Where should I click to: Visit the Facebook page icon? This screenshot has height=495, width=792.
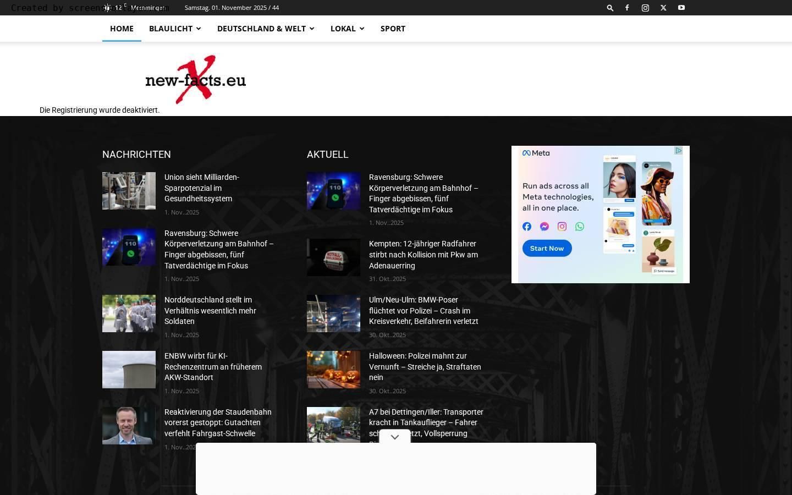tap(627, 8)
